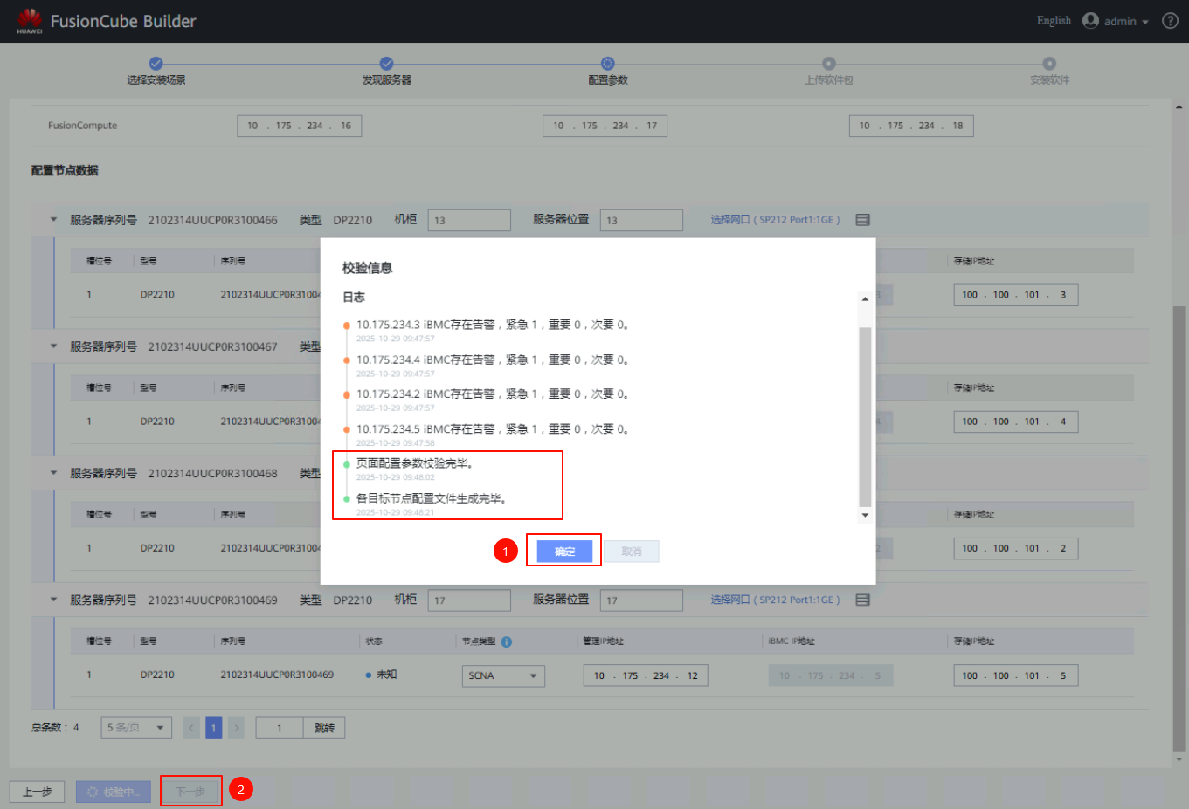Collapse server 2102314UUCP0R3100466 section
The image size is (1189, 809).
[53, 220]
